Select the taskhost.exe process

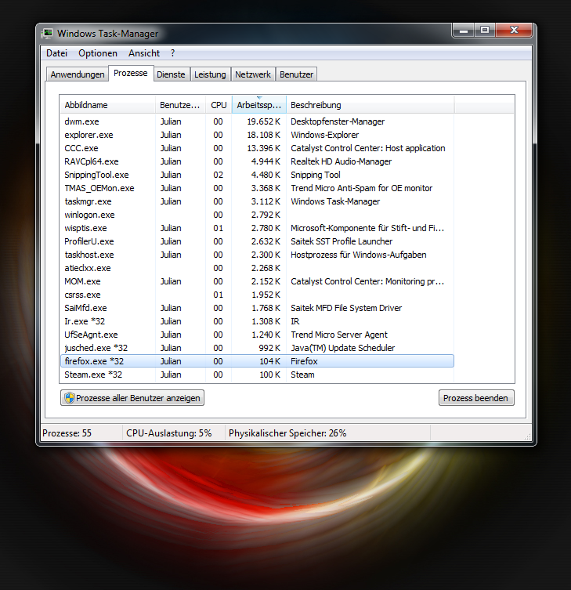[x=257, y=255]
